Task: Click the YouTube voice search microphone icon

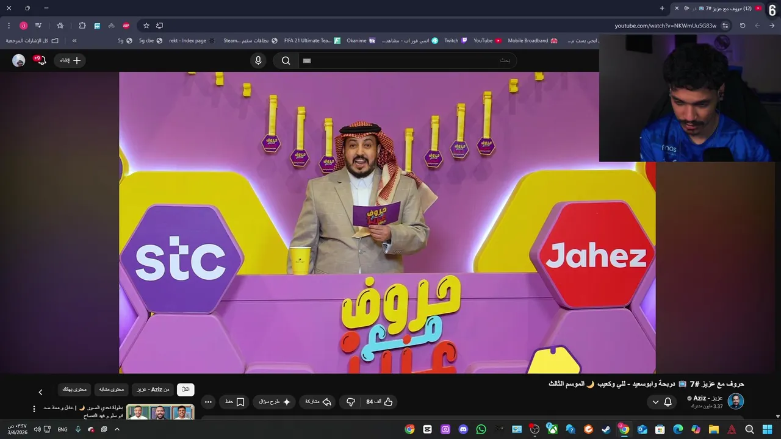Action: tap(258, 60)
